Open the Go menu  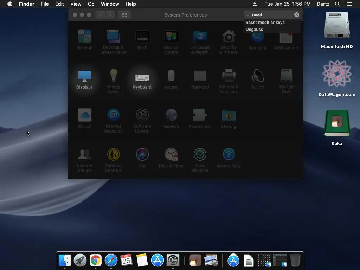pyautogui.click(x=91, y=4)
